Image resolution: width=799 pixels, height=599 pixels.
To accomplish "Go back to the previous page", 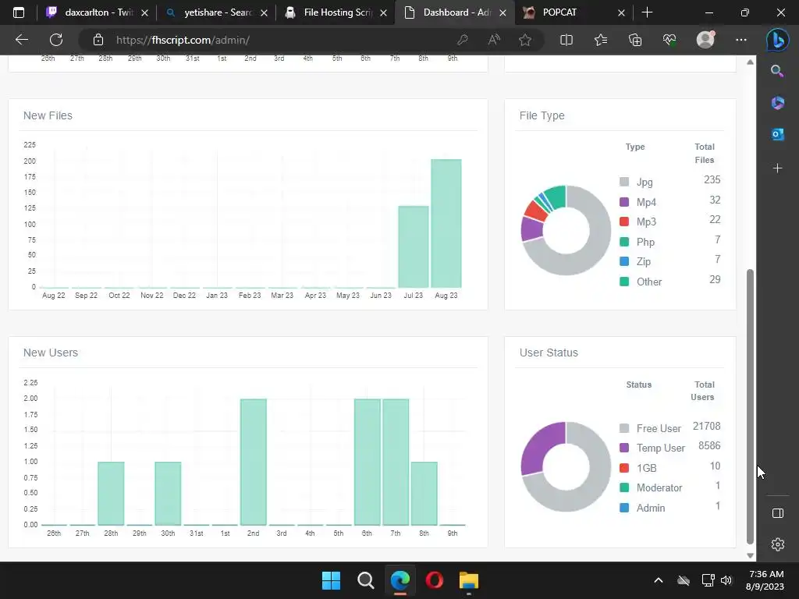I will coord(21,40).
